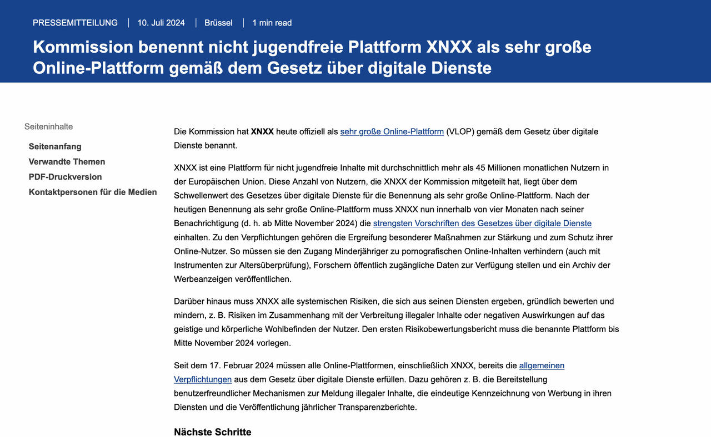Click the 'Seiteninhalte' sidebar heading
Screen dimensions: 711x437
(x=48, y=127)
